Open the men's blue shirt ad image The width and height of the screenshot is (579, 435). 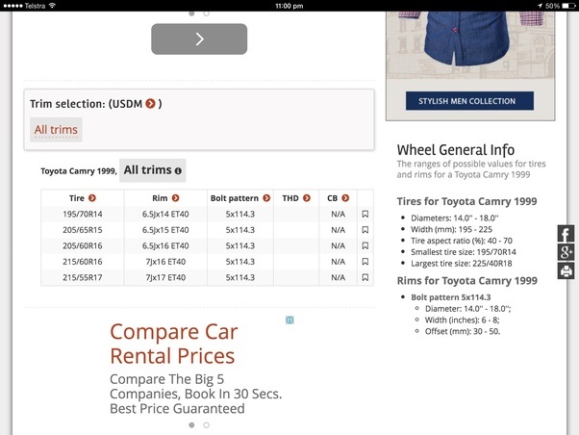coord(470,45)
